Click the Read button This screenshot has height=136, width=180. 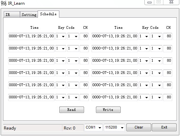pos(72,110)
